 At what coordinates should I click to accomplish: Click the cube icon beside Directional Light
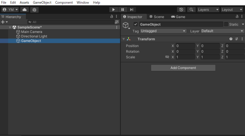click(x=18, y=36)
